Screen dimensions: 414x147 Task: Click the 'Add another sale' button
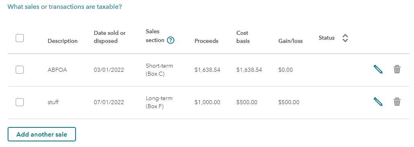(x=42, y=134)
